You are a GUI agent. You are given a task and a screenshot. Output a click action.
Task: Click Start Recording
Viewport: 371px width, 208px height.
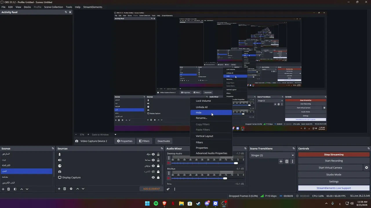click(334, 161)
